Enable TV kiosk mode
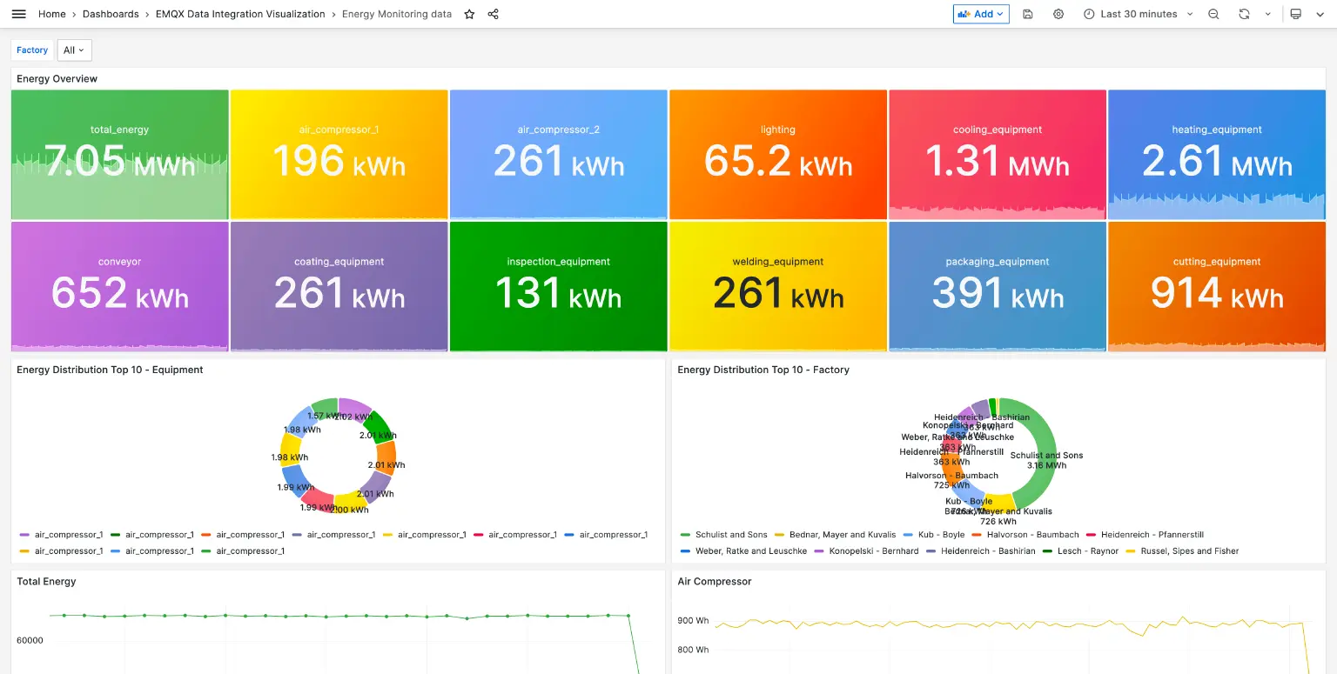1337x674 pixels. (1296, 14)
